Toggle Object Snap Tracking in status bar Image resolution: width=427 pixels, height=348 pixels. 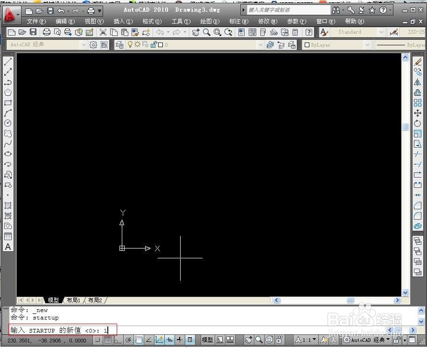[x=149, y=340]
